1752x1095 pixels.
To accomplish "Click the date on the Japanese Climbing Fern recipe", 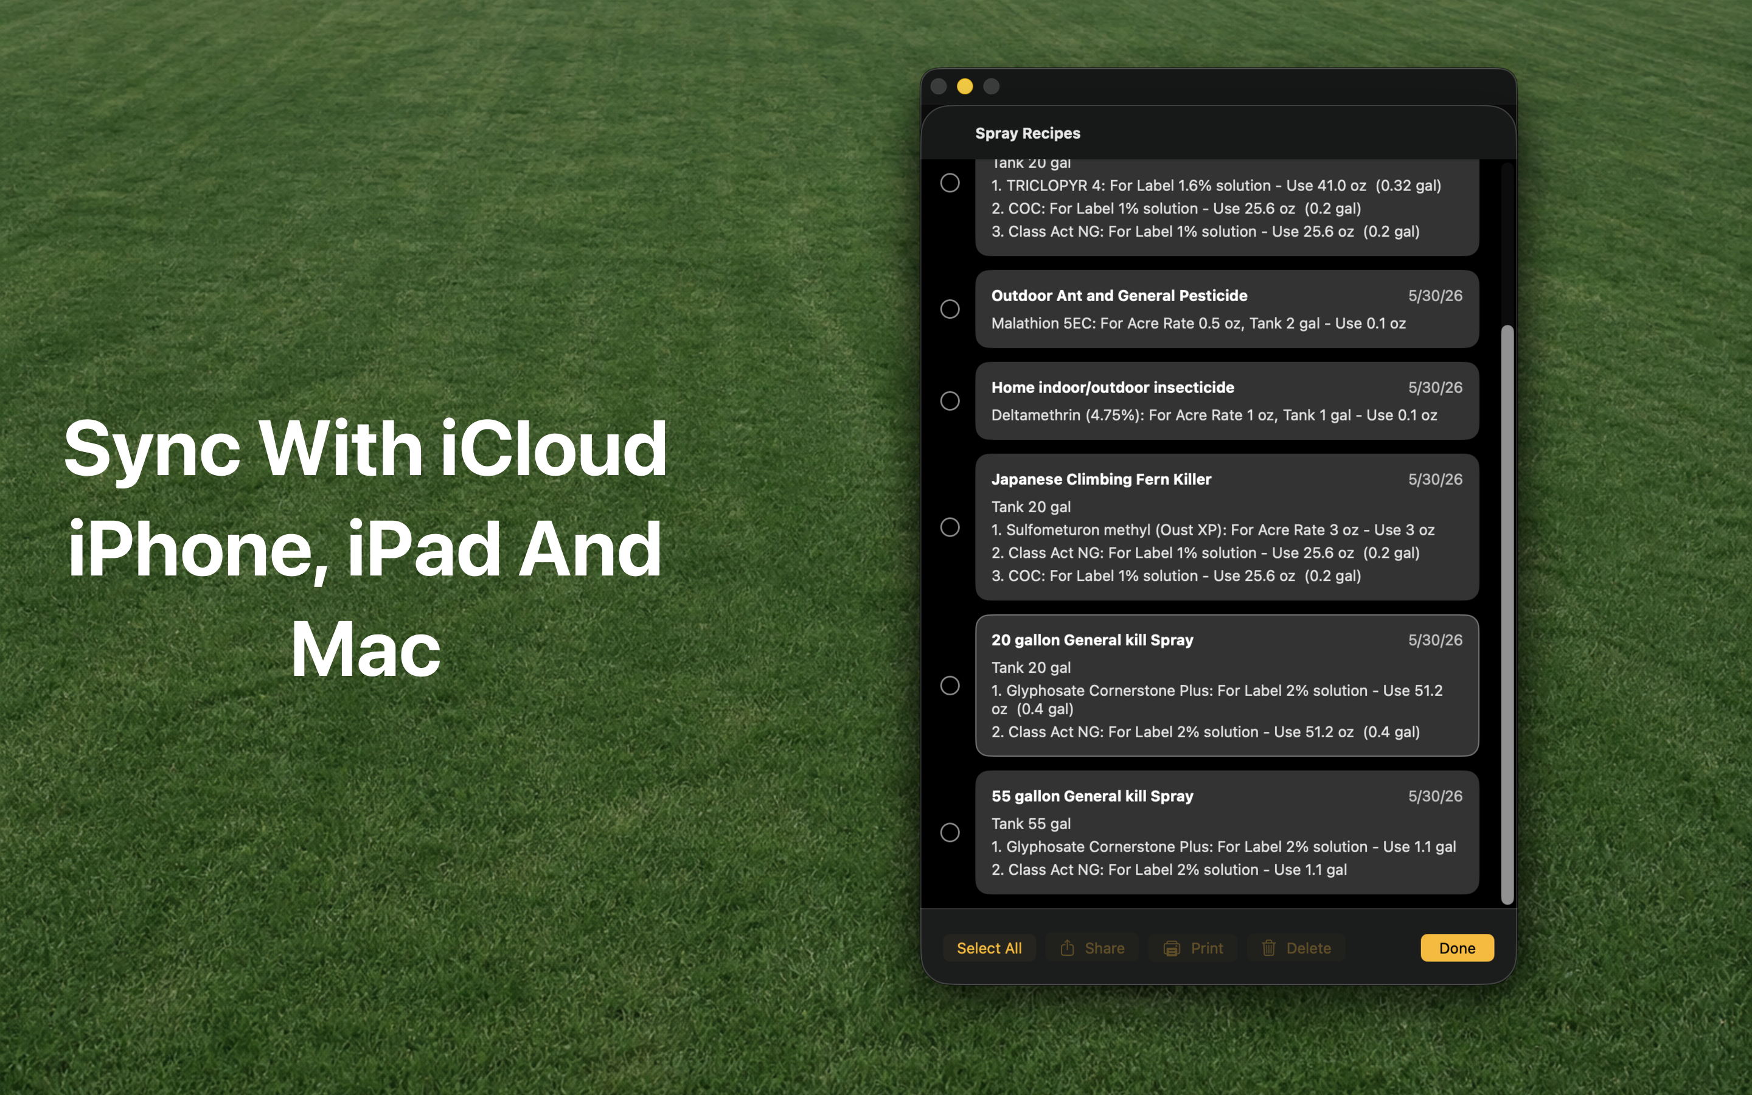I will coord(1435,479).
